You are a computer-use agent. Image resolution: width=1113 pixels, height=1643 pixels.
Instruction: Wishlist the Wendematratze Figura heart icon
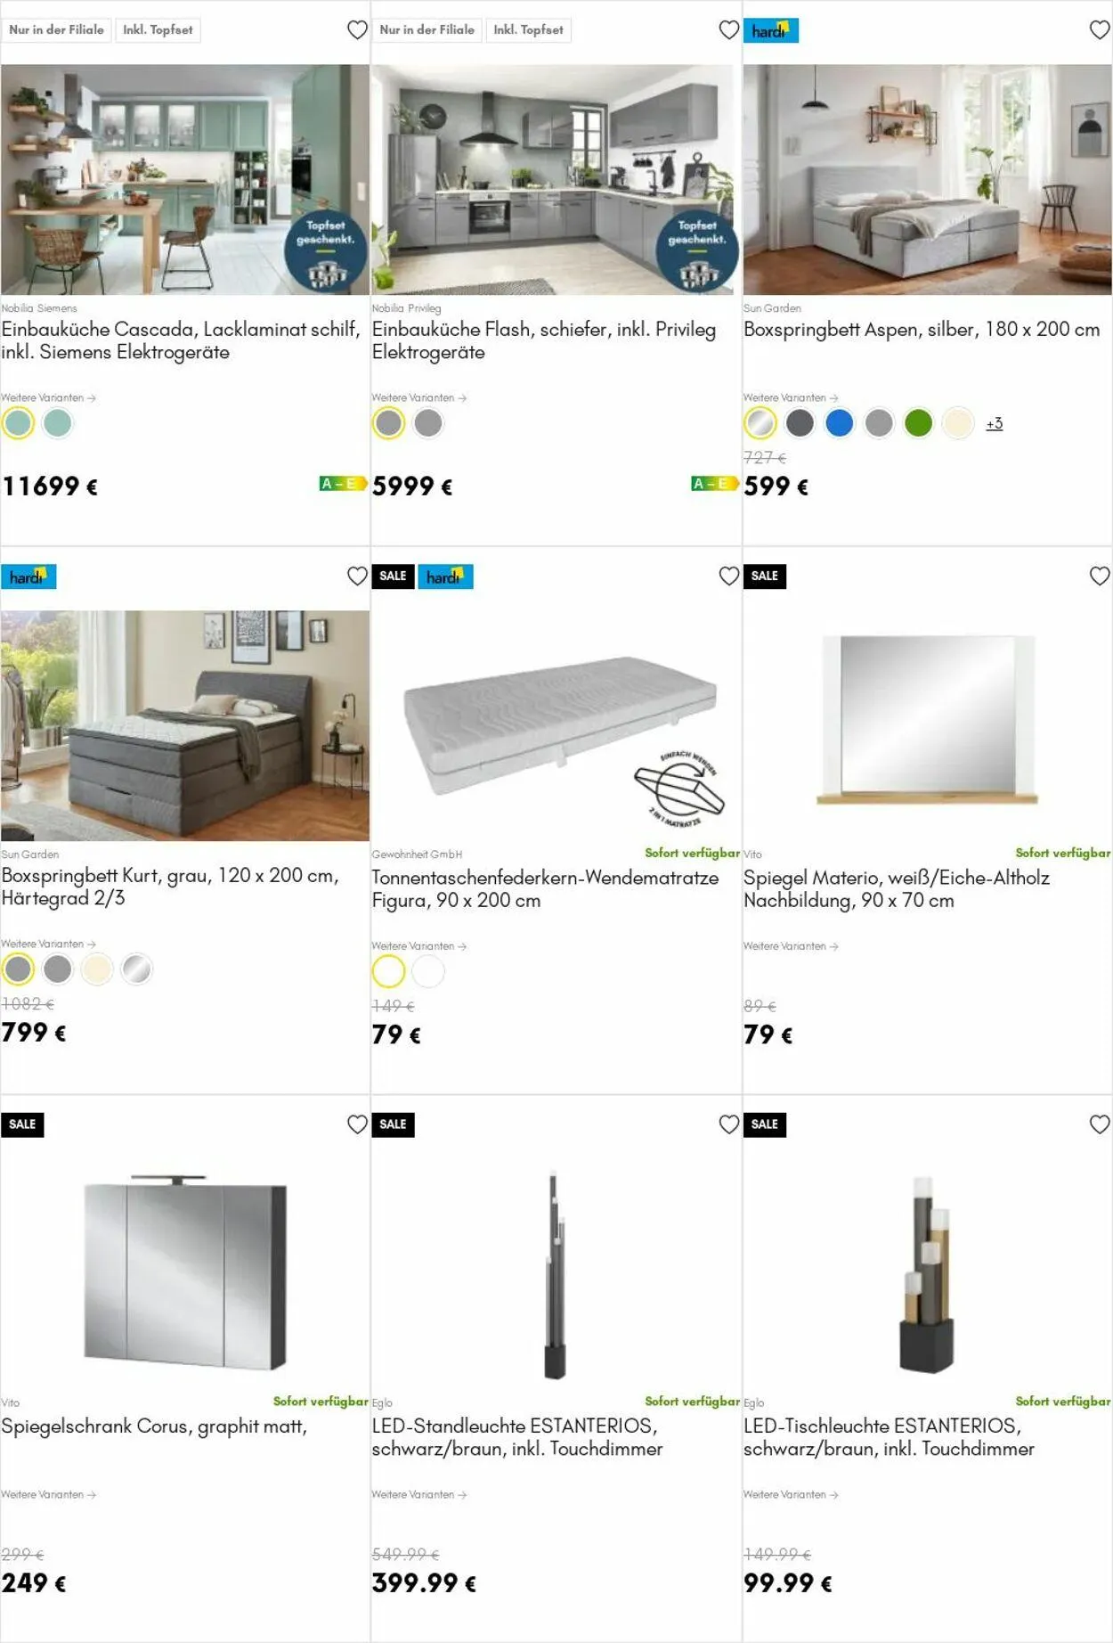[x=728, y=576]
